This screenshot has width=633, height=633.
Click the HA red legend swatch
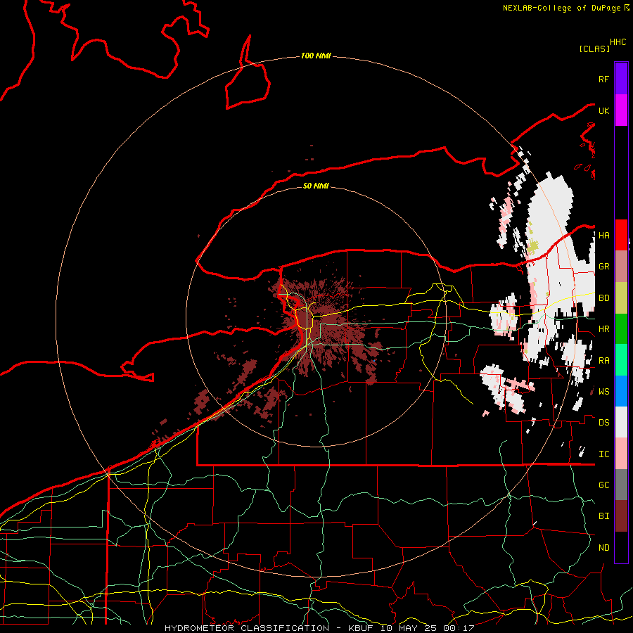pos(621,235)
